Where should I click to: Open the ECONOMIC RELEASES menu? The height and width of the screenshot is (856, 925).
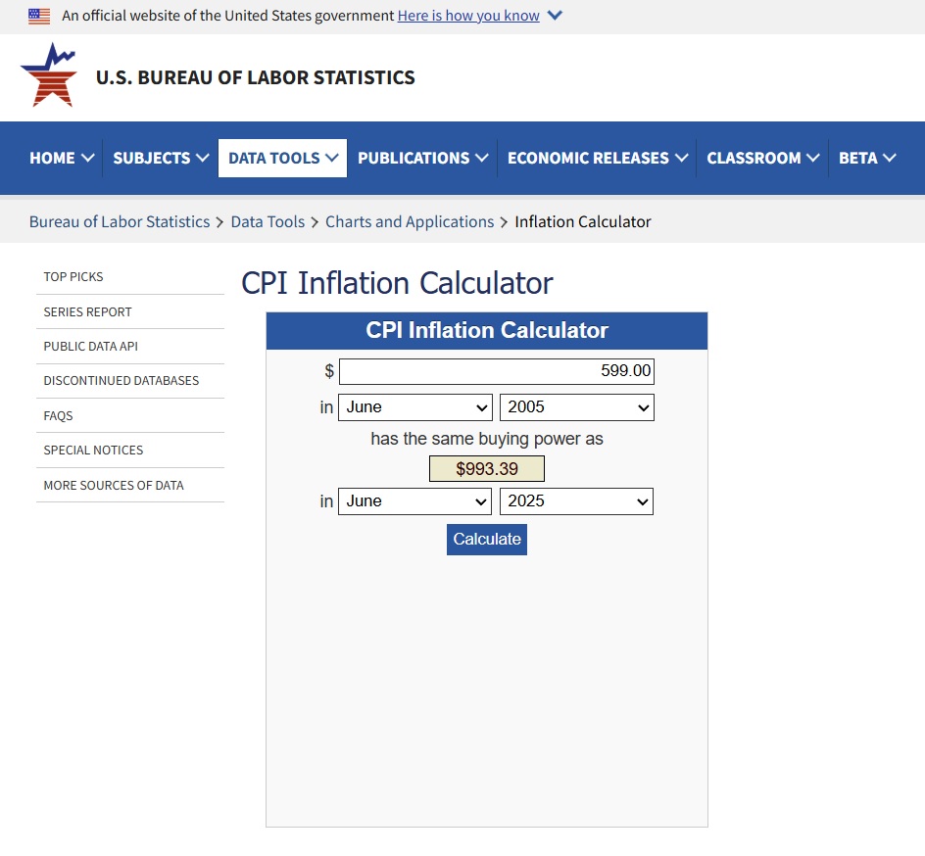598,158
